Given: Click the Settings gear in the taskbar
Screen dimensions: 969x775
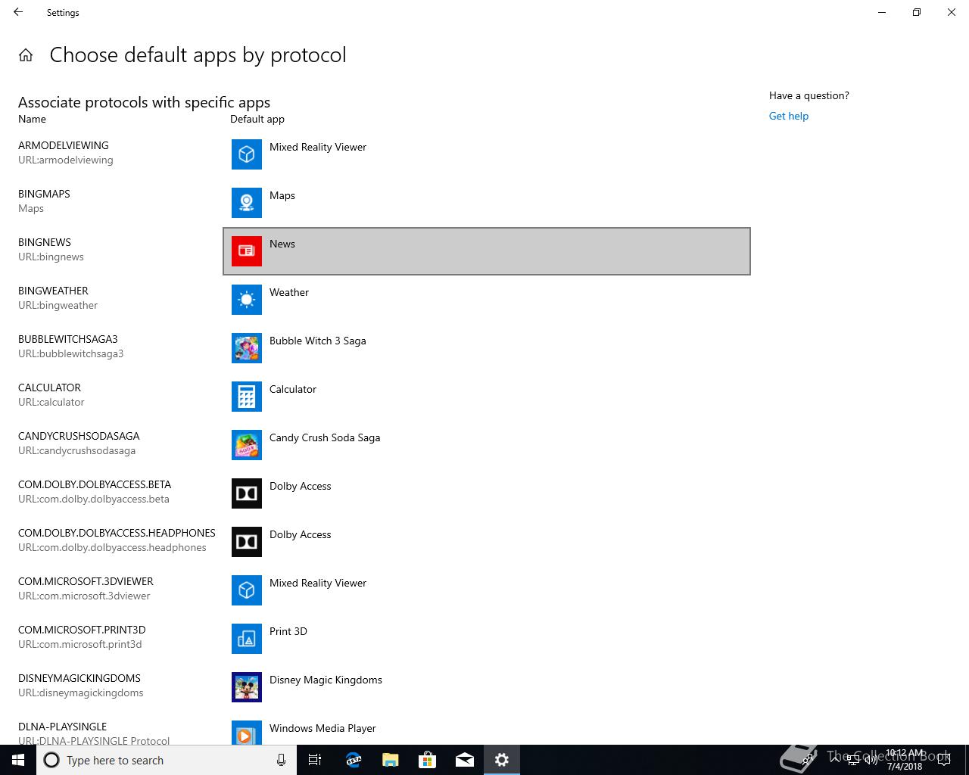Looking at the screenshot, I should point(501,760).
